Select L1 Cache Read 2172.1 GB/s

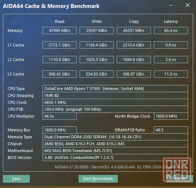(60, 45)
